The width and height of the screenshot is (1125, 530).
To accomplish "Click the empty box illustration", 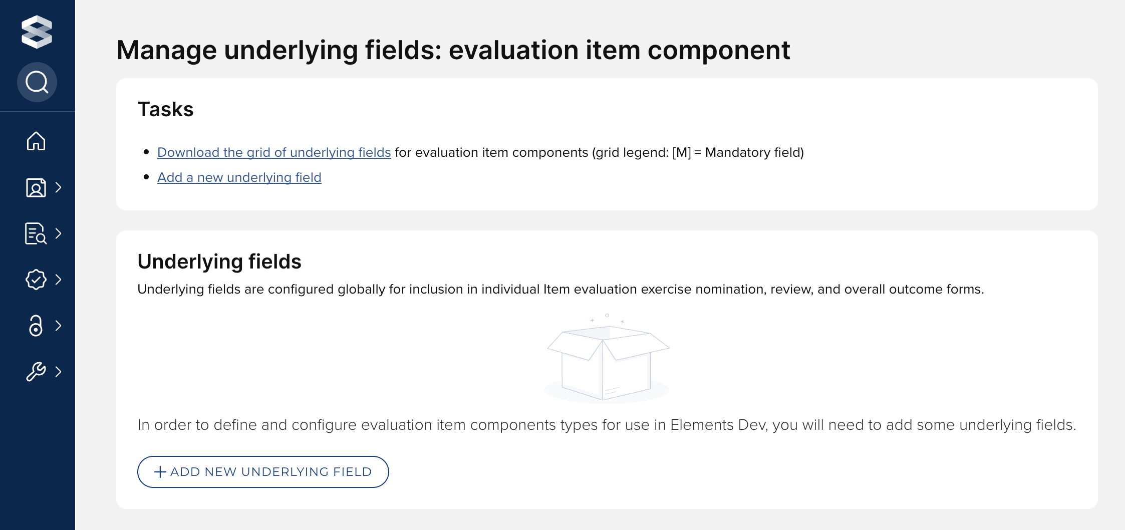I will pos(607,360).
